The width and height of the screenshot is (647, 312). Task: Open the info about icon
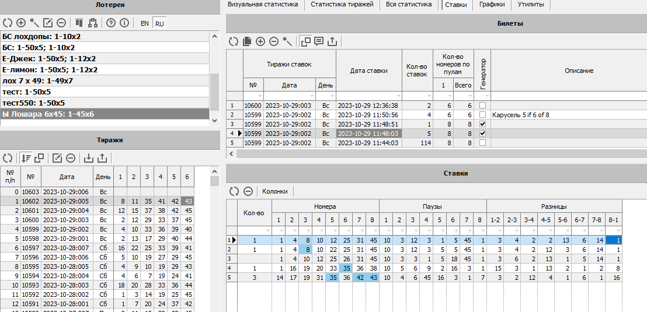click(x=124, y=23)
